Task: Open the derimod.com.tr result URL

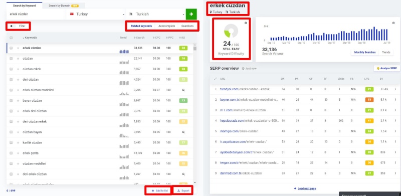Action: [x=241, y=173]
